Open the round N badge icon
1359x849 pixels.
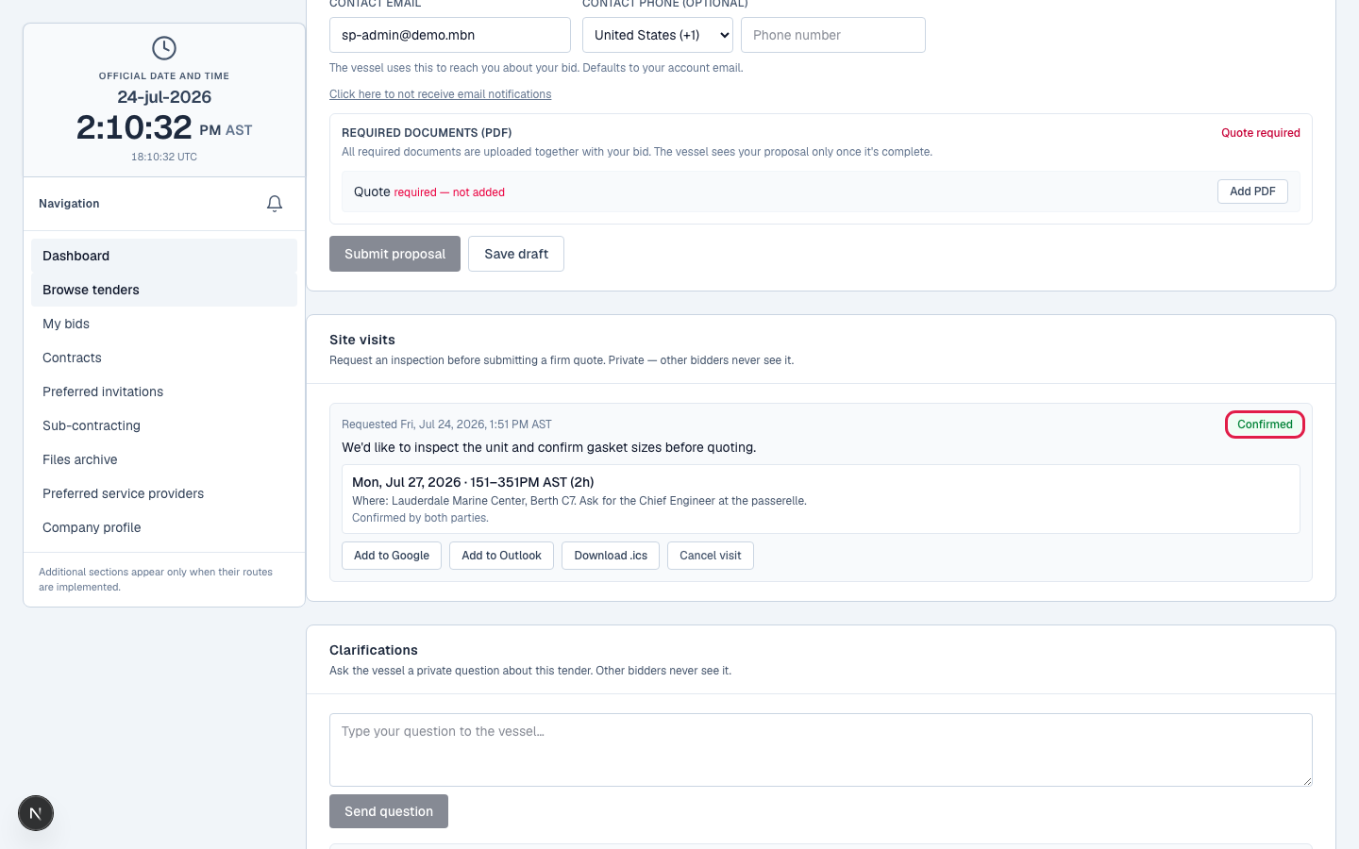36,813
